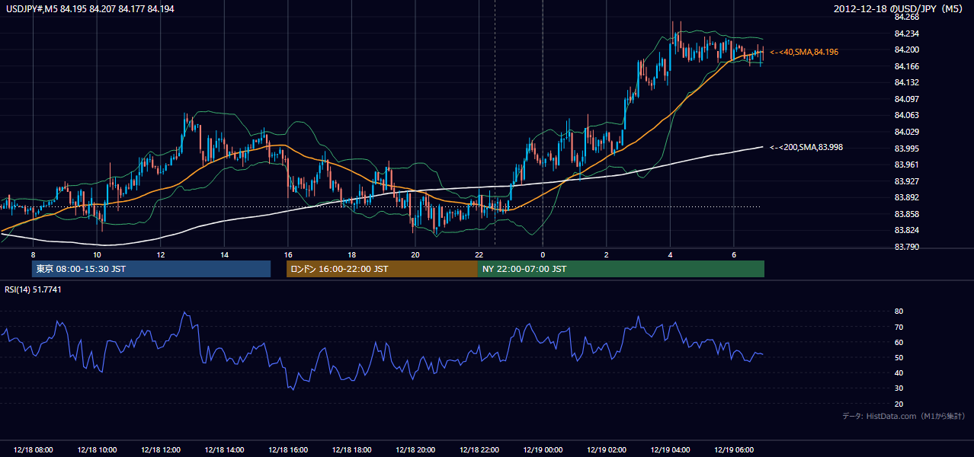Click the RSI(14) 51.7741 indicator label
The image size is (974, 457).
click(x=33, y=289)
